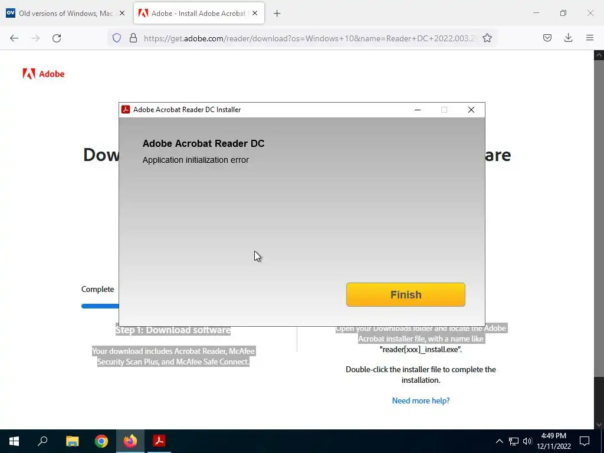Screen dimensions: 604x453
Task: Open the taskbar clock and date
Action: click(554, 441)
